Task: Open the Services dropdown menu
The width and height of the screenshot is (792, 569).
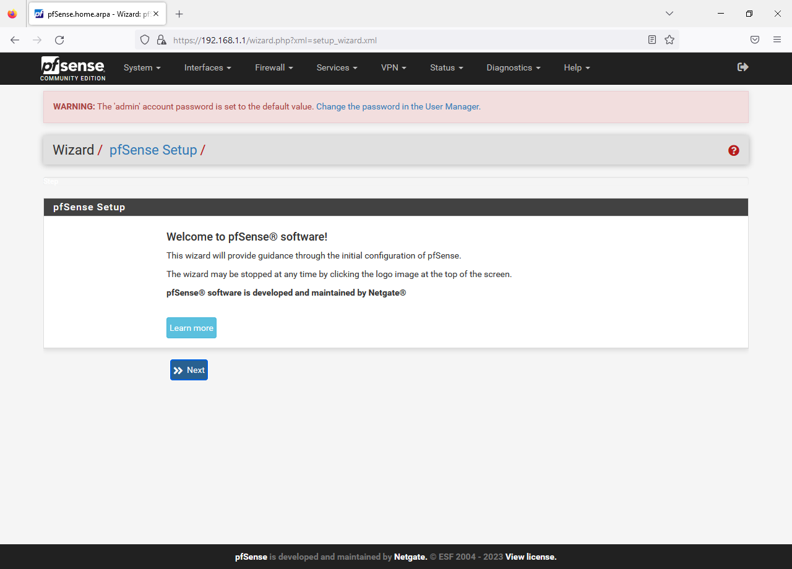Action: [x=337, y=68]
